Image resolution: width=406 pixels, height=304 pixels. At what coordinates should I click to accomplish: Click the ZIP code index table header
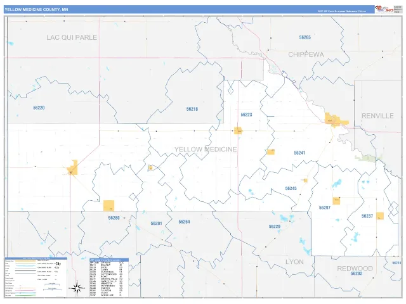pos(109,260)
